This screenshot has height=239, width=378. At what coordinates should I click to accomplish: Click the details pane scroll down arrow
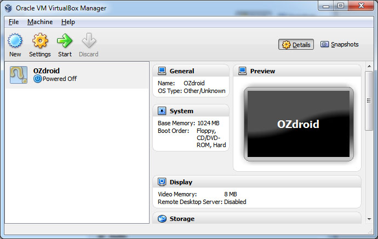[x=369, y=219]
